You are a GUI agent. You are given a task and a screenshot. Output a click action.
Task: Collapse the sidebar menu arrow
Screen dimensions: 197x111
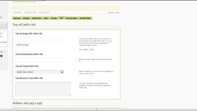(6, 24)
